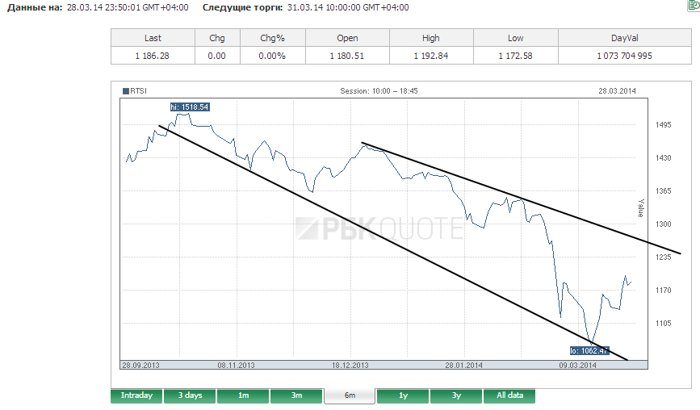Viewport: 700px width, 410px height.
Task: Click the DayVal column header
Action: pyautogui.click(x=625, y=38)
